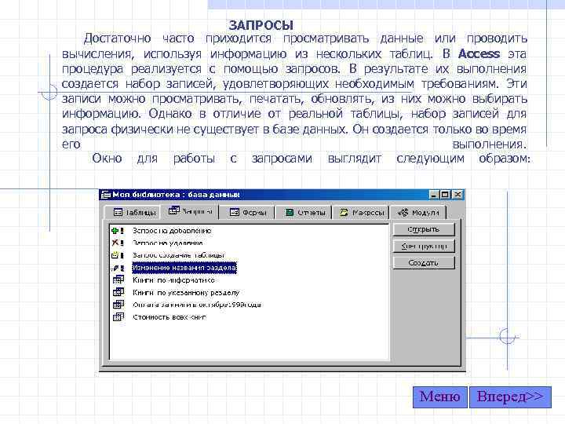
Task: Switch to the Таблицы tab
Action: [x=134, y=212]
